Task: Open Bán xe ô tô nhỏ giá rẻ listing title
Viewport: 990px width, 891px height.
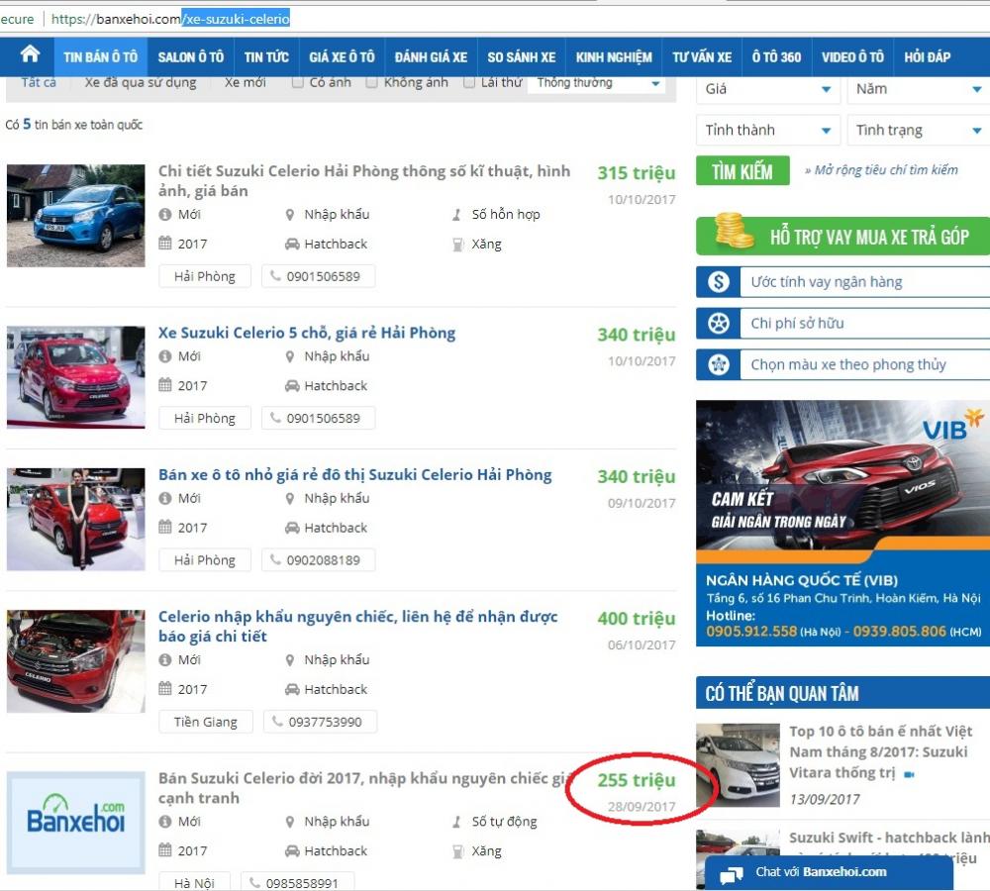Action: (x=354, y=475)
